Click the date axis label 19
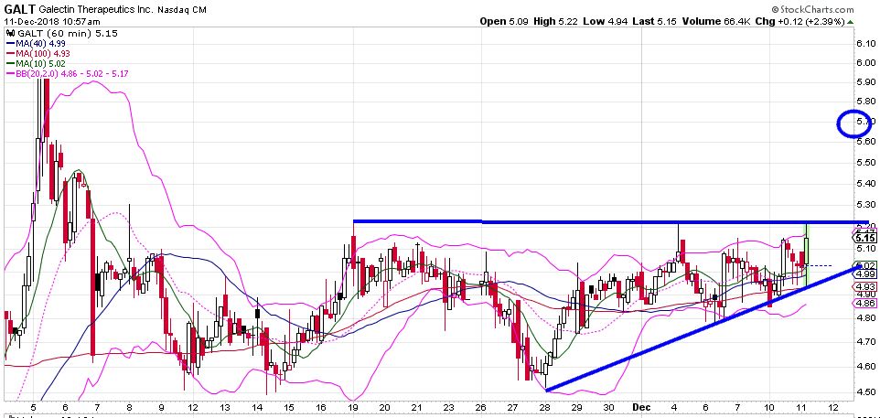Viewport: 880px width, 418px height. (x=354, y=407)
